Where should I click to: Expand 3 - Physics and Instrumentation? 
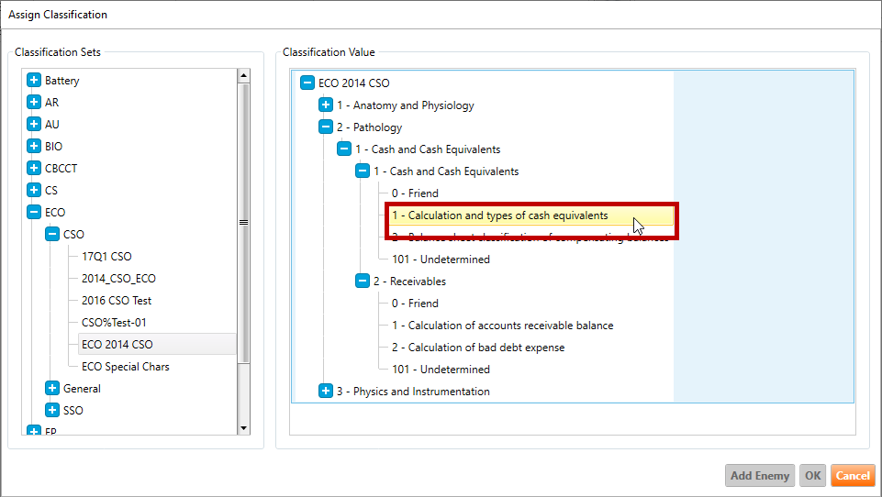(326, 392)
